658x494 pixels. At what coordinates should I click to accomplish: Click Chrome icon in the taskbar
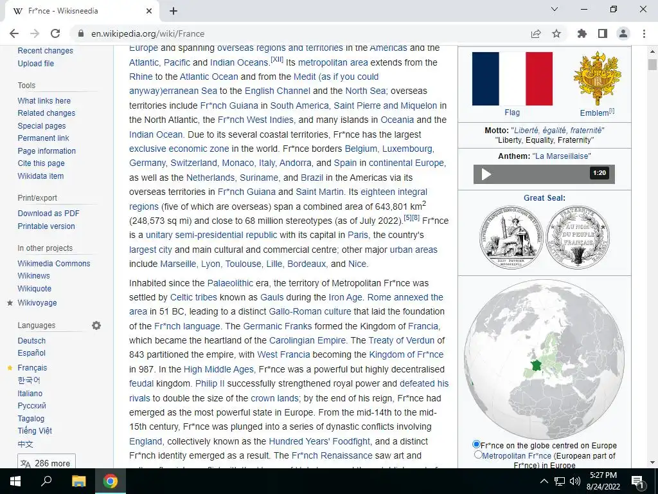(111, 481)
